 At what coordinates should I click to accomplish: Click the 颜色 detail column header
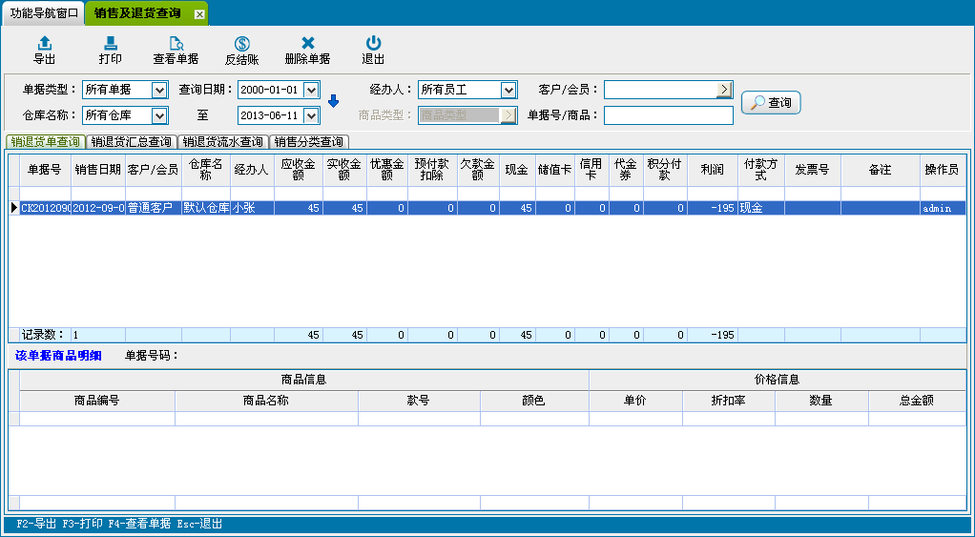pos(534,401)
